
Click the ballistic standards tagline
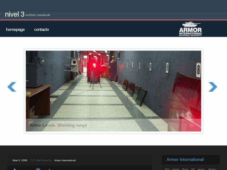38,15
